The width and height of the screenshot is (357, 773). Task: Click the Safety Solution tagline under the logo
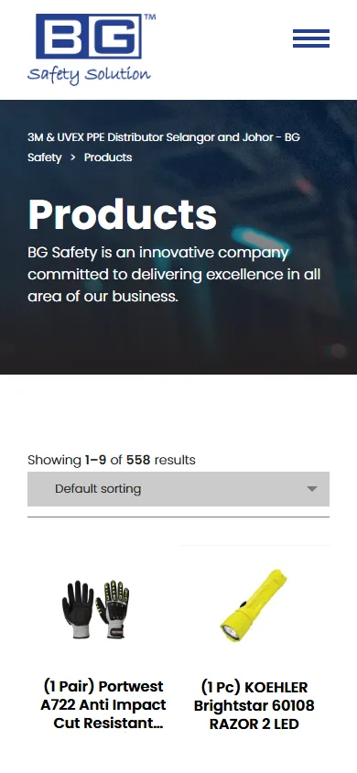pyautogui.click(x=89, y=75)
